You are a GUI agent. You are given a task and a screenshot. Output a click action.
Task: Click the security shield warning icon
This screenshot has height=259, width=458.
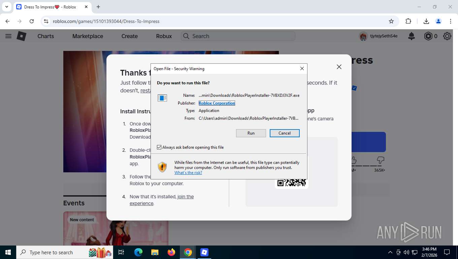point(162,167)
